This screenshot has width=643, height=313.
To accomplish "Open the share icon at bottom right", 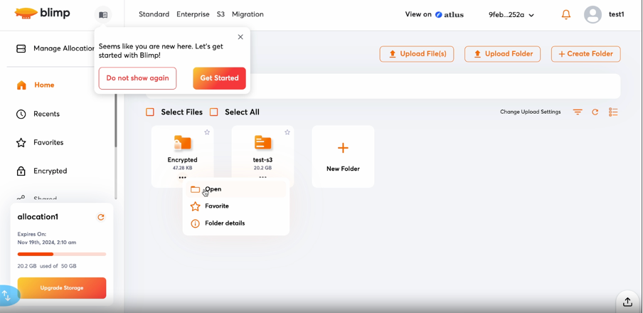I will [x=627, y=302].
